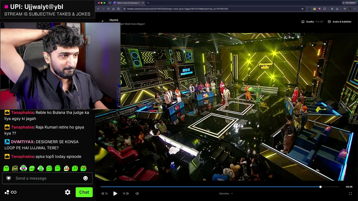Select the pale emote with red mouth

point(67,168)
